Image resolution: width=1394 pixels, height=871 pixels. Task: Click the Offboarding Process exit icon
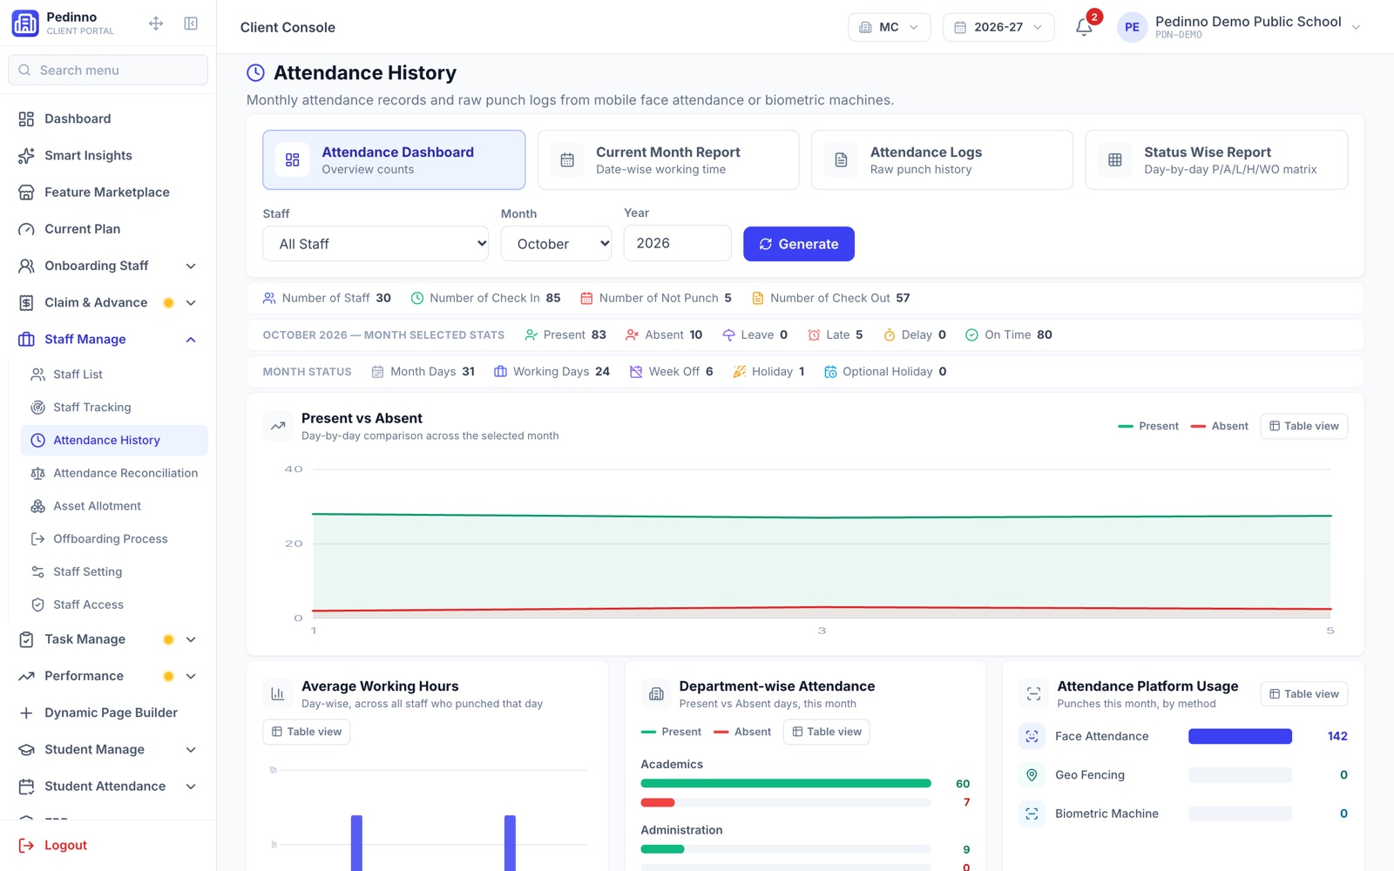37,539
